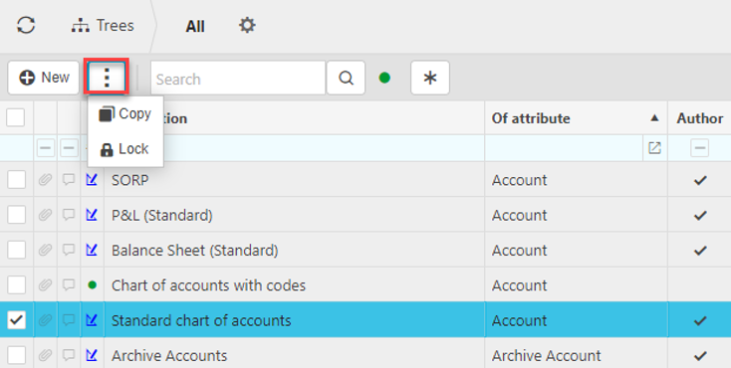Toggle the second filter minus box
The width and height of the screenshot is (731, 368).
point(69,148)
